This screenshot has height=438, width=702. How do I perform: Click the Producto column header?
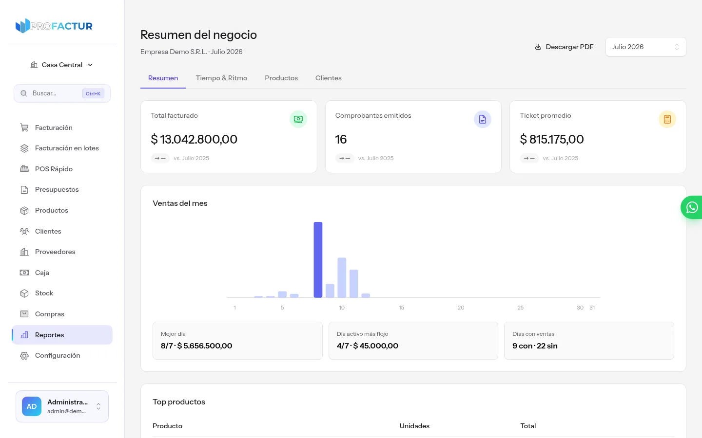(167, 426)
